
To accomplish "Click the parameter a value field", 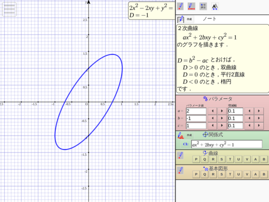I will 196,111.
